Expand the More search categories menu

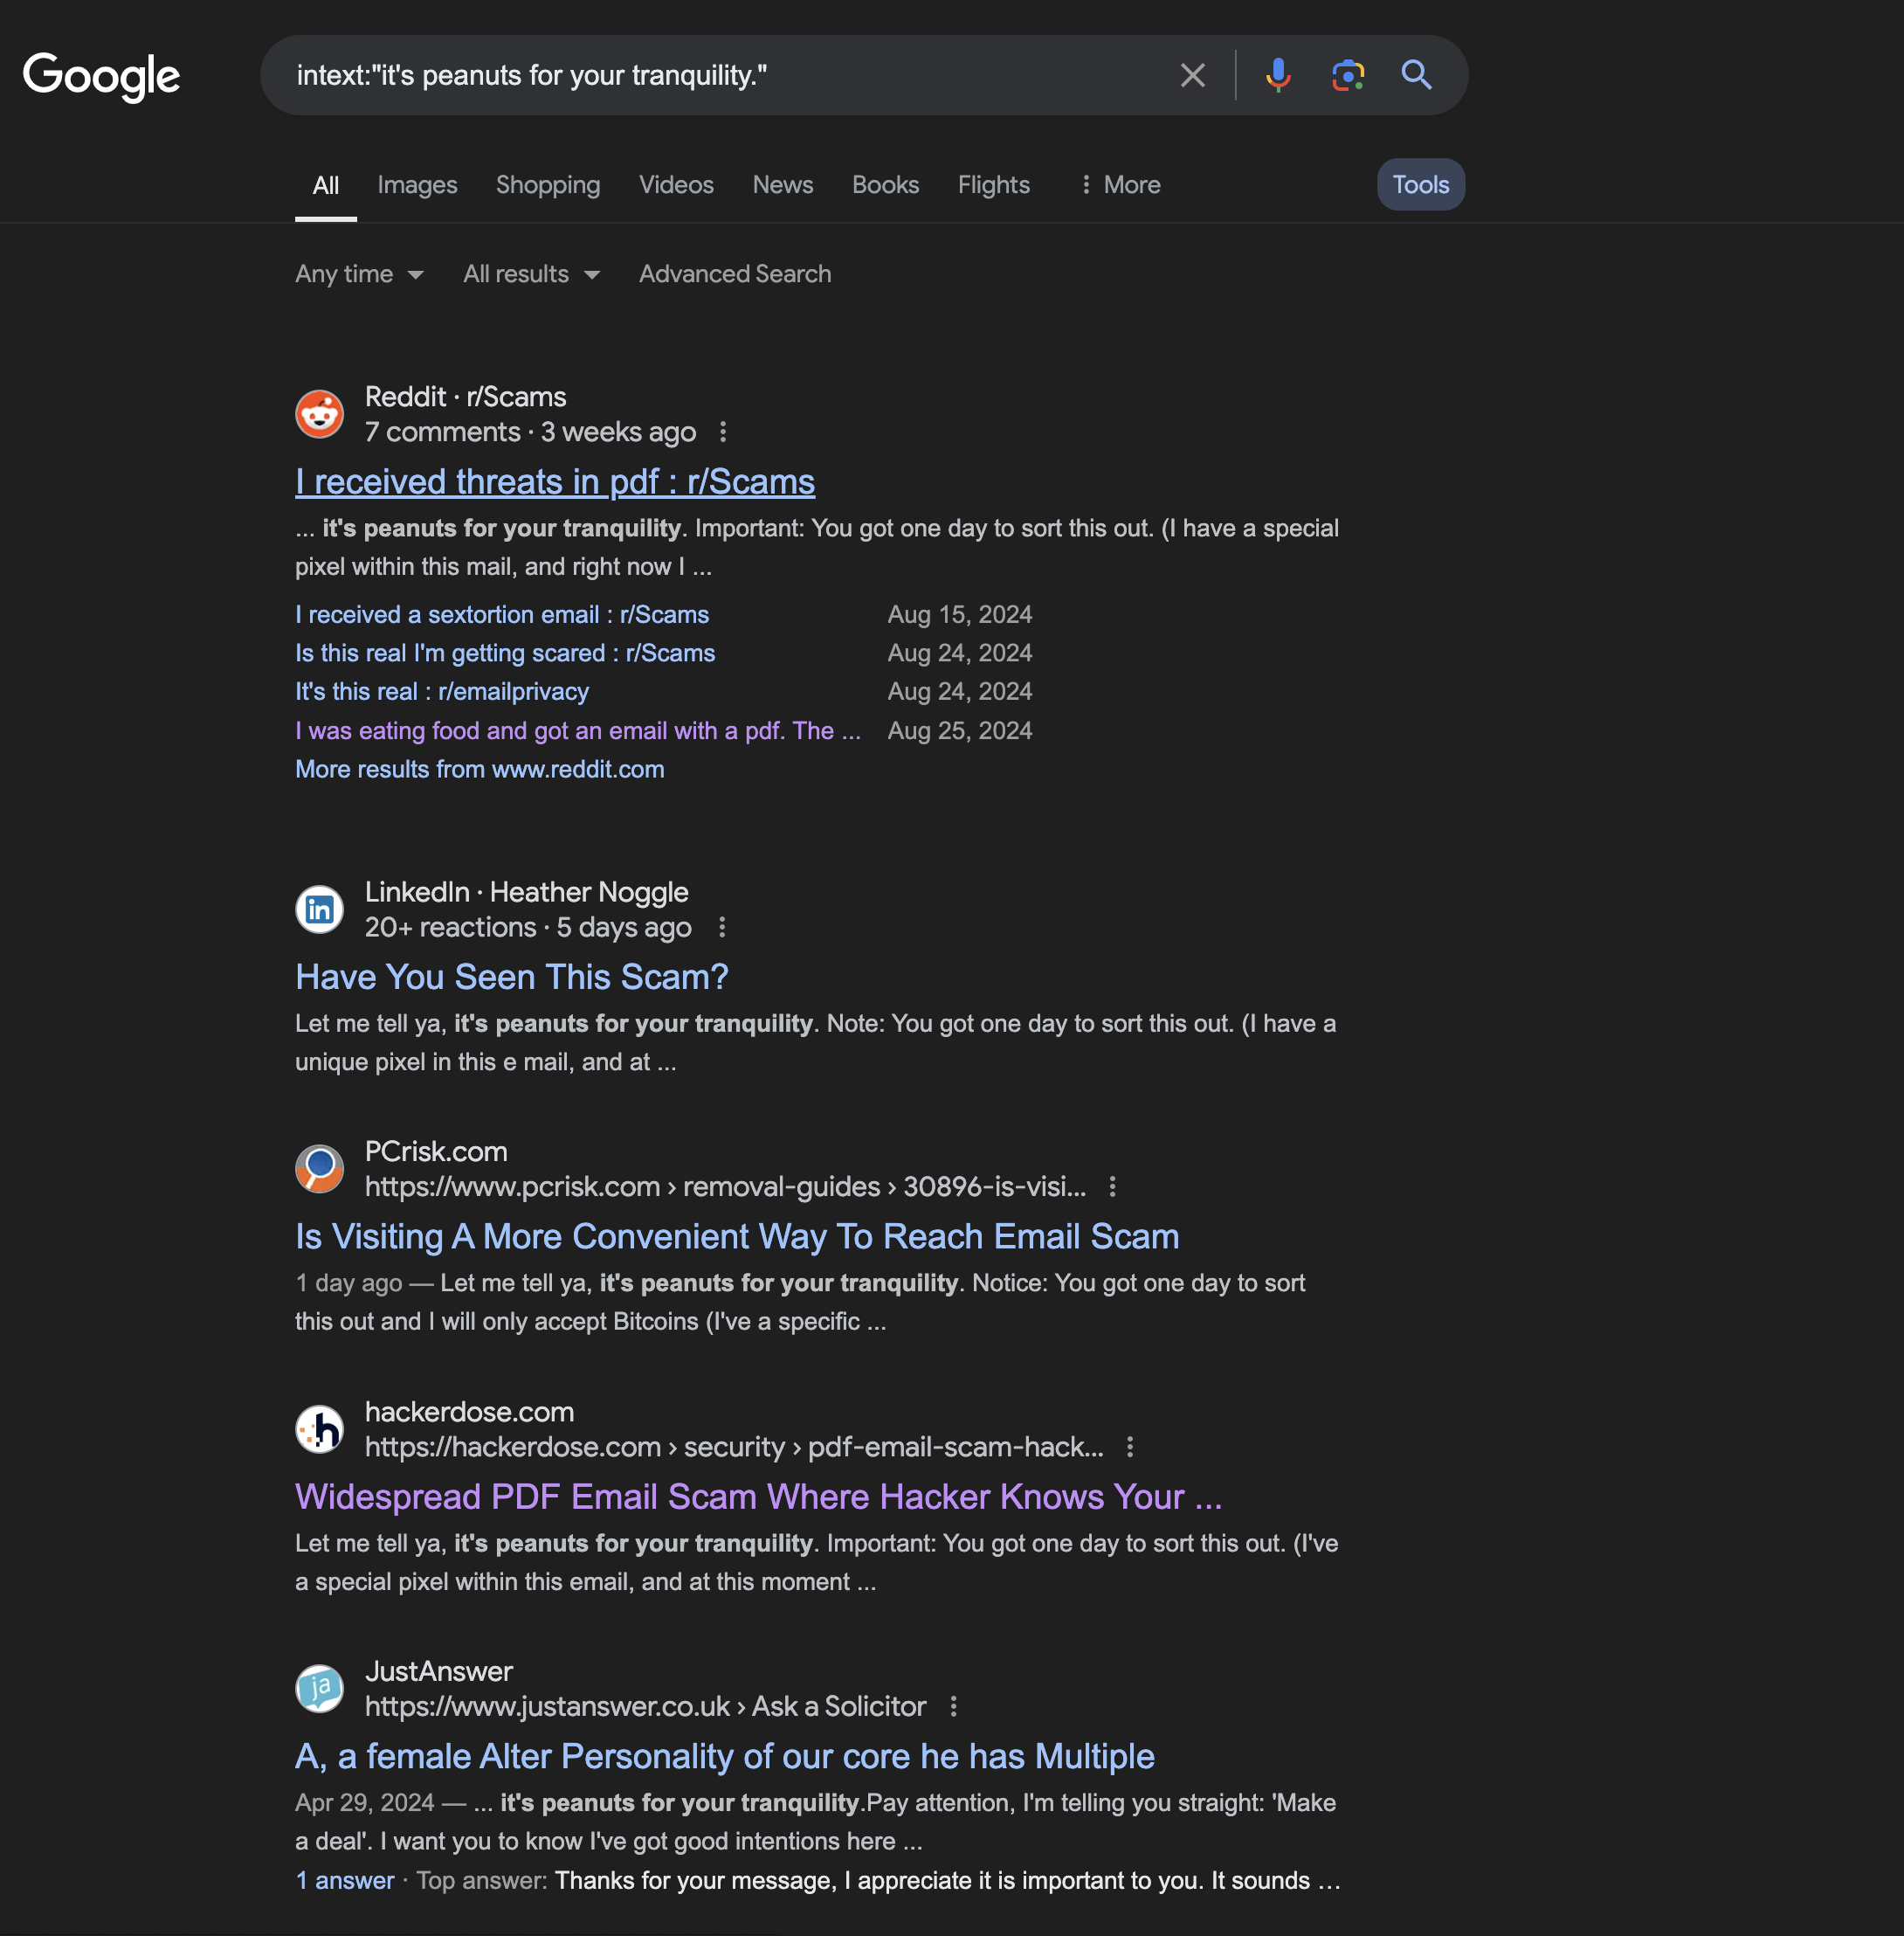[x=1119, y=185]
